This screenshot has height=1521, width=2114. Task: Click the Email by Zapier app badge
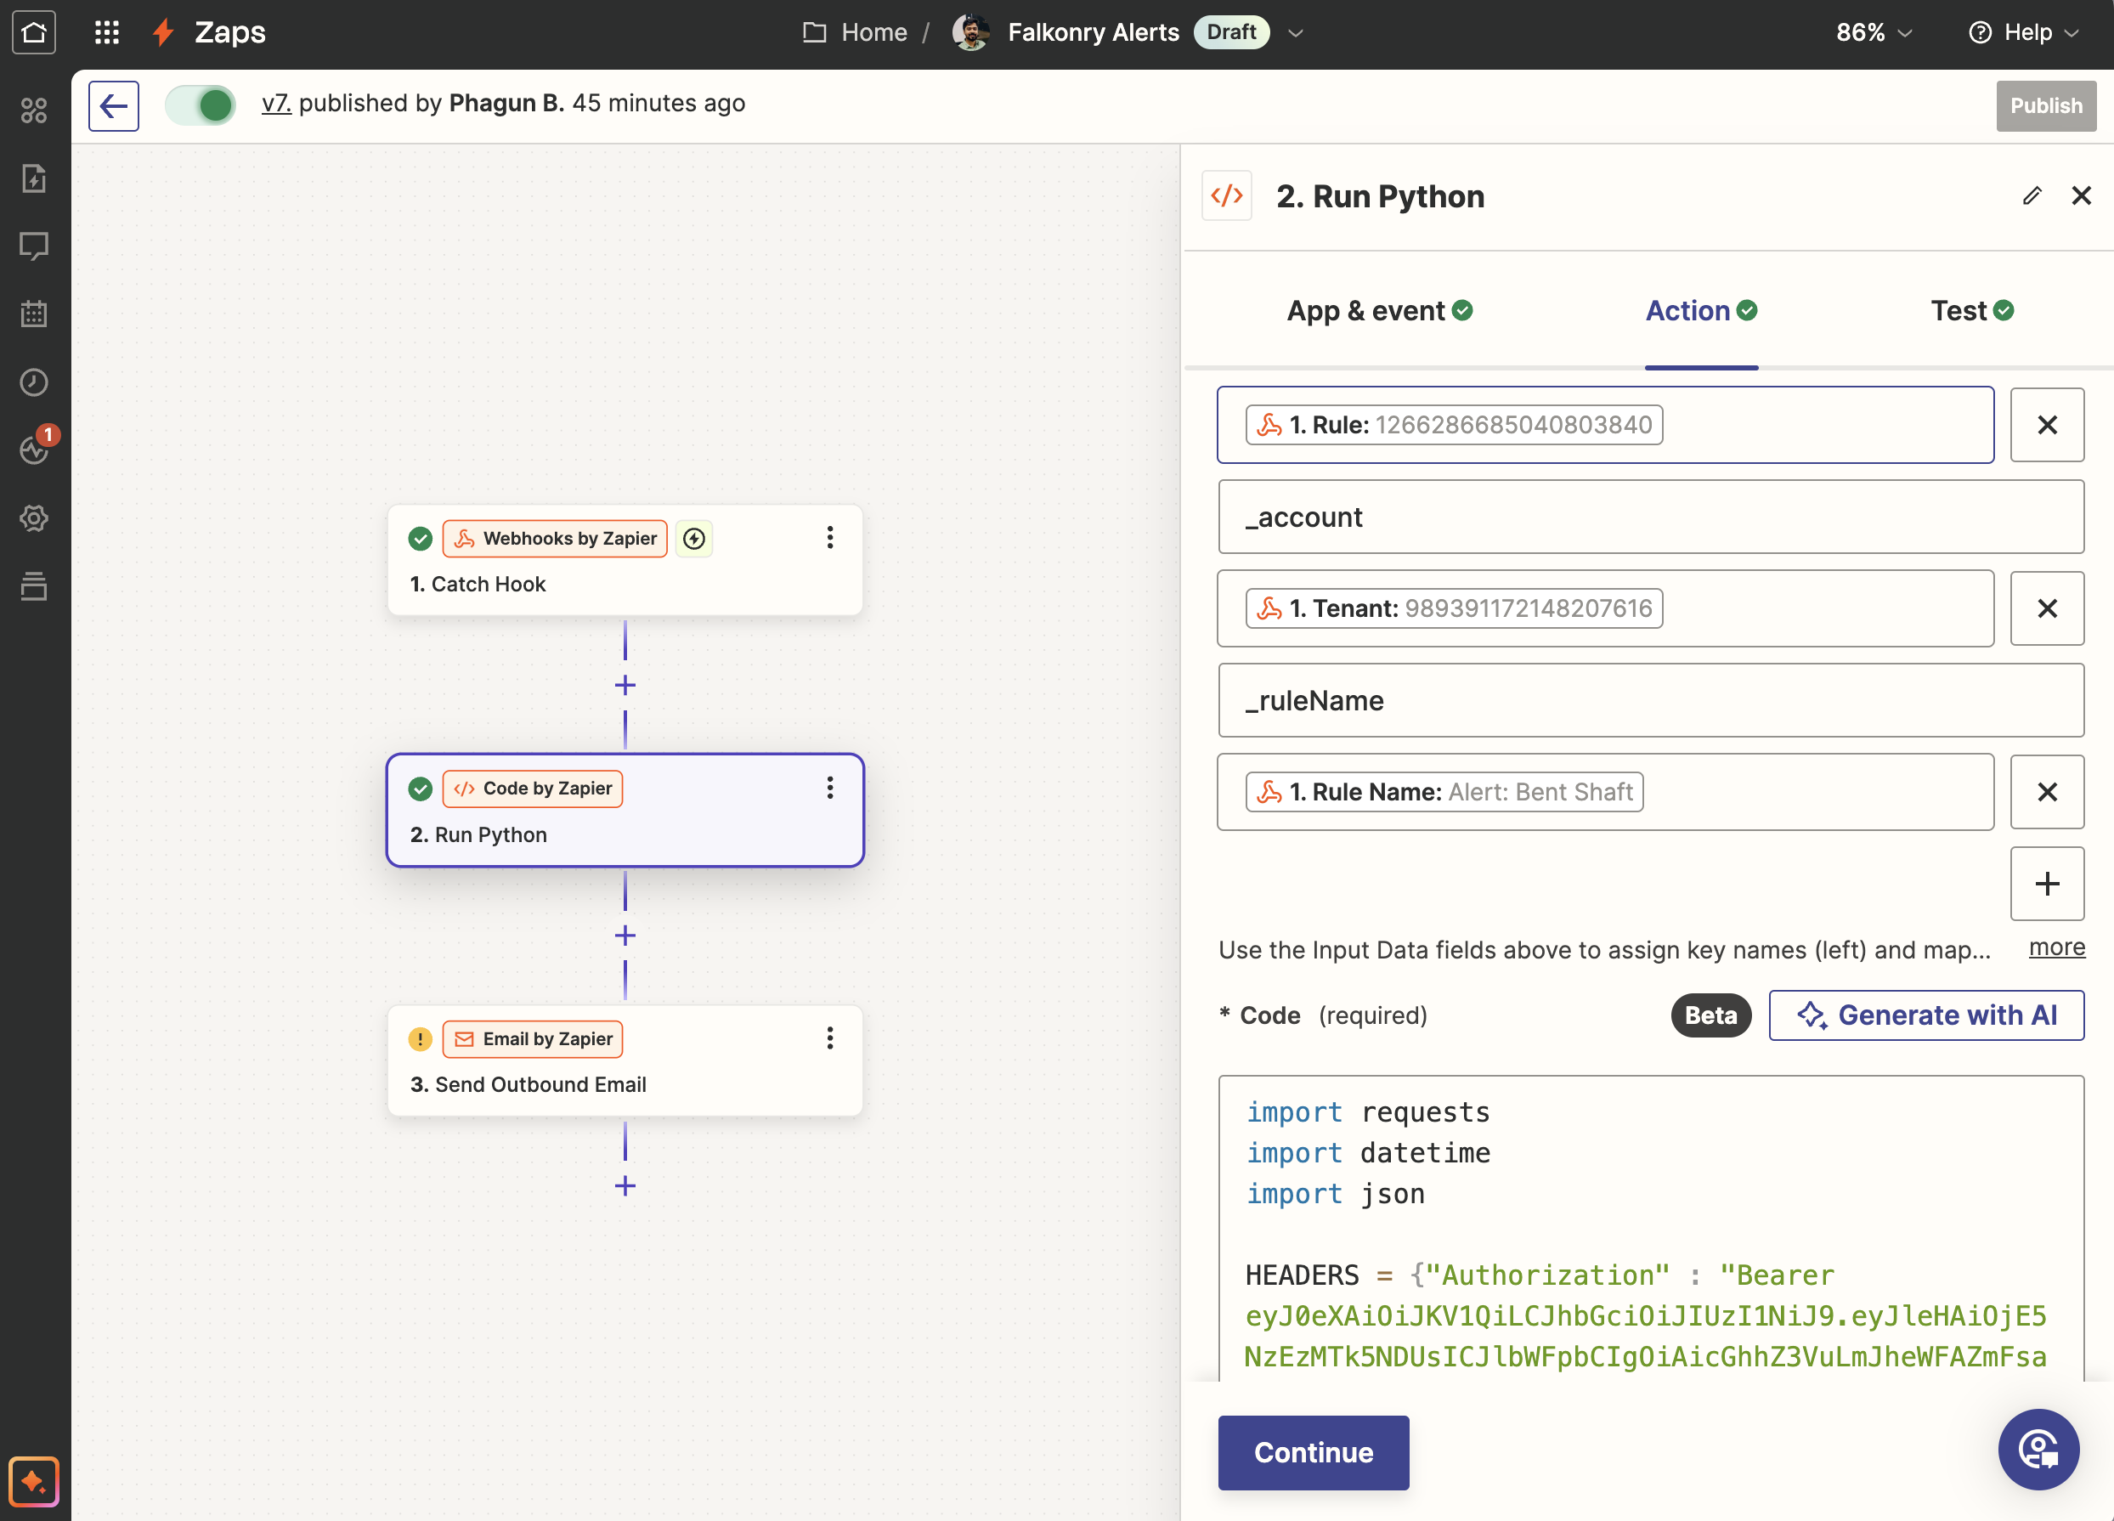pyautogui.click(x=532, y=1038)
